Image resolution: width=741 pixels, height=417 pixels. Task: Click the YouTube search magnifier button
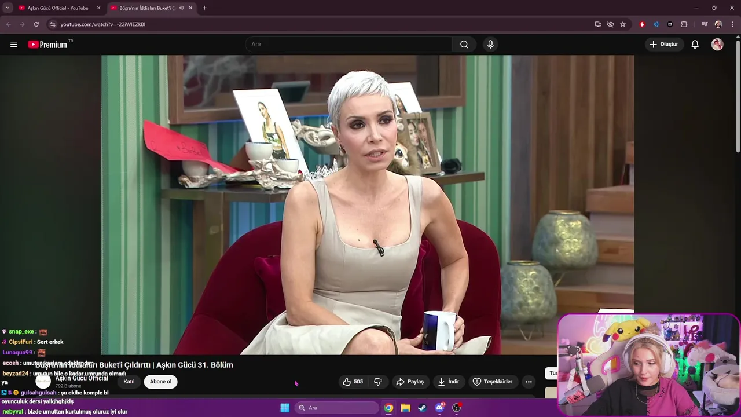464,45
